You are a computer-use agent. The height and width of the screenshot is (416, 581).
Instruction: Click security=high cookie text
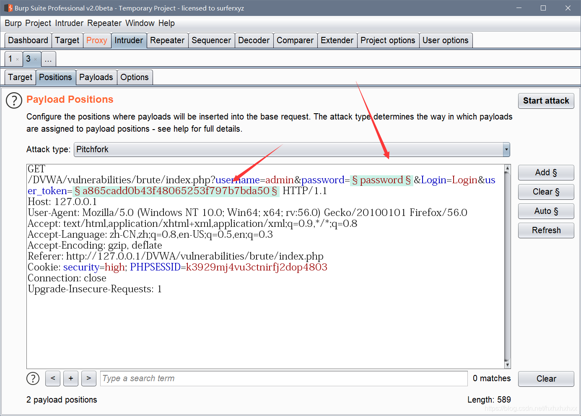pos(94,267)
